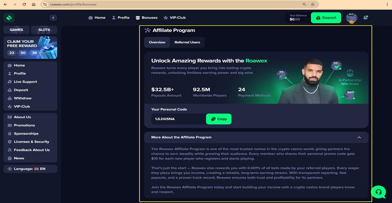Collapse the left sidebar with chevron
The width and height of the screenshot is (392, 203).
pos(53,18)
